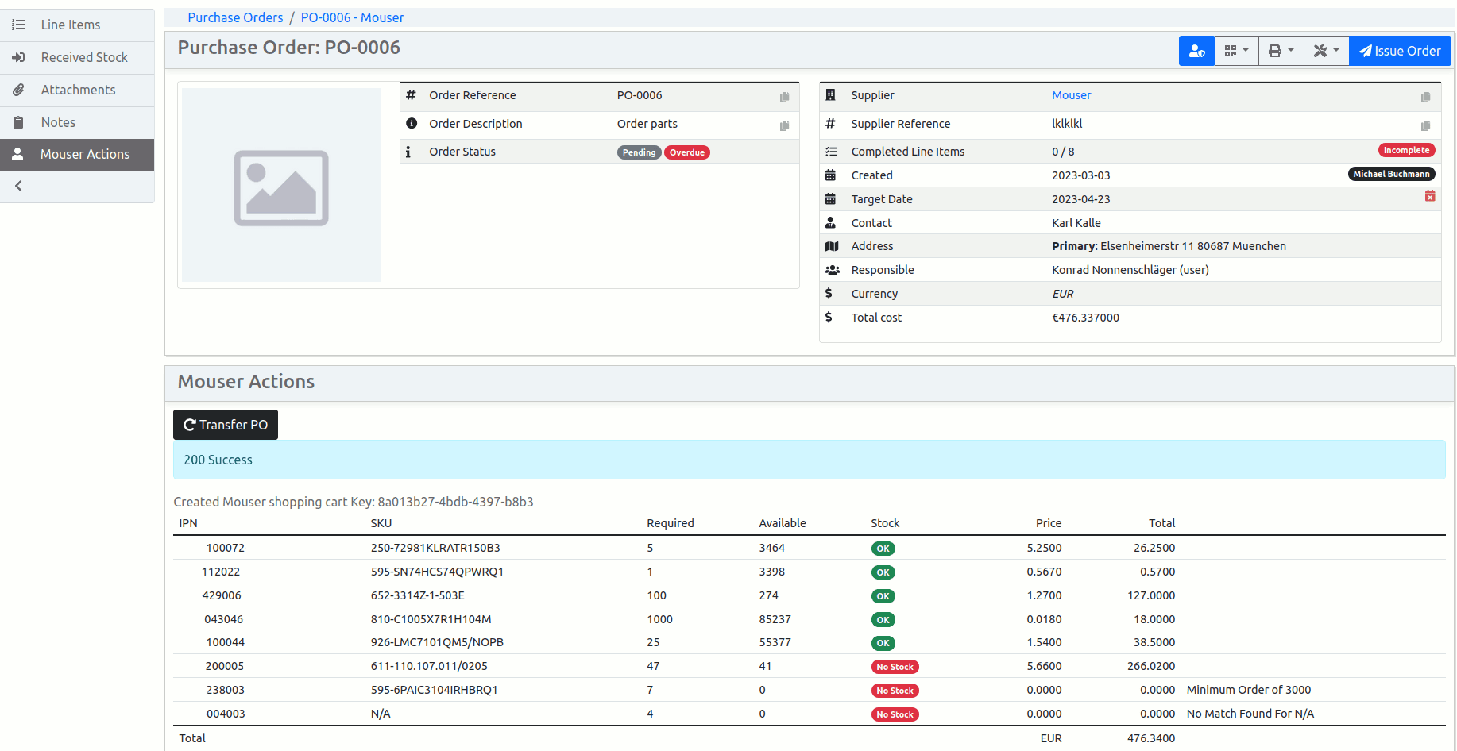Open the Mouser supplier link
1457x751 pixels.
point(1071,95)
